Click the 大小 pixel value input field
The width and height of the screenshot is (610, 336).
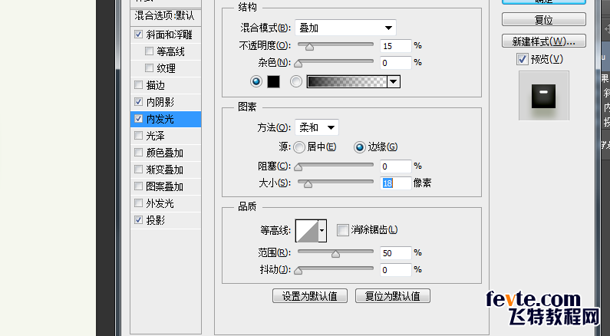[395, 183]
